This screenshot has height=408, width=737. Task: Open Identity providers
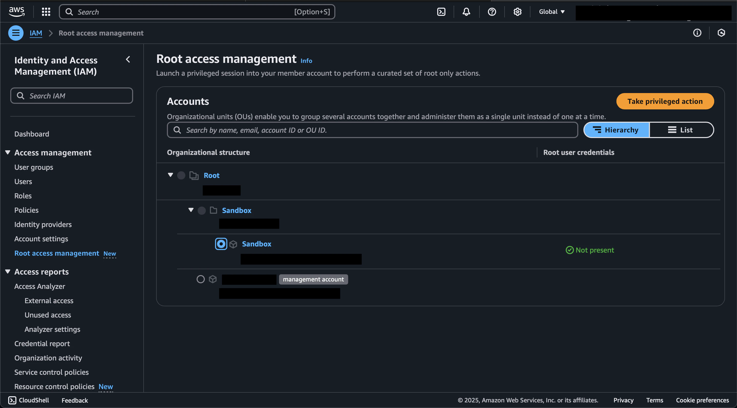[x=43, y=224]
